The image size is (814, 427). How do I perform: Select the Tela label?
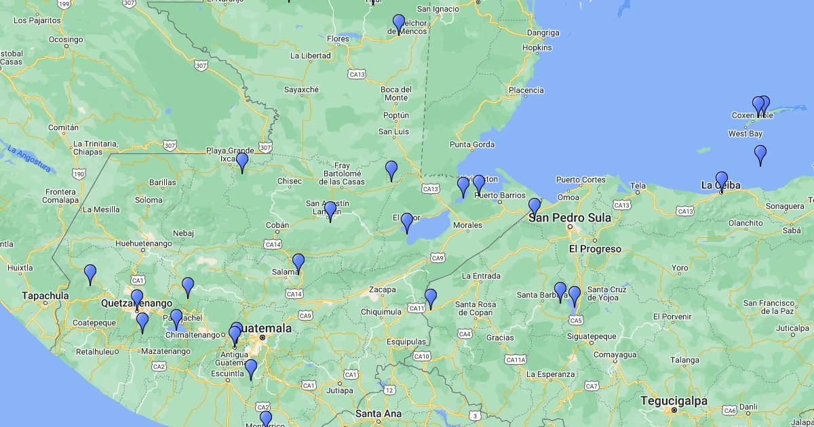pyautogui.click(x=638, y=185)
